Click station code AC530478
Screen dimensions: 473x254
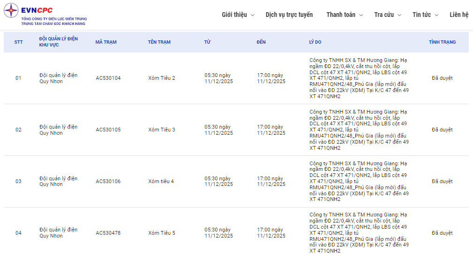[x=108, y=233]
